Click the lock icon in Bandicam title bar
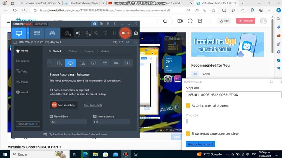Viewport: 282px width, 158px height. [x=94, y=23]
